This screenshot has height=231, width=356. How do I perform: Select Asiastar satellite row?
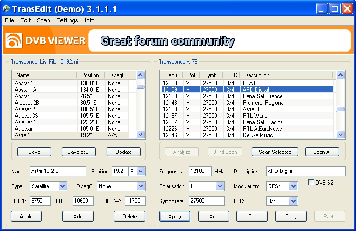tap(74, 129)
